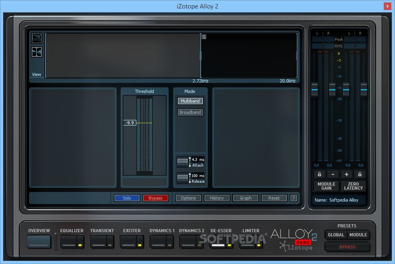Click the Reset button

(274, 198)
